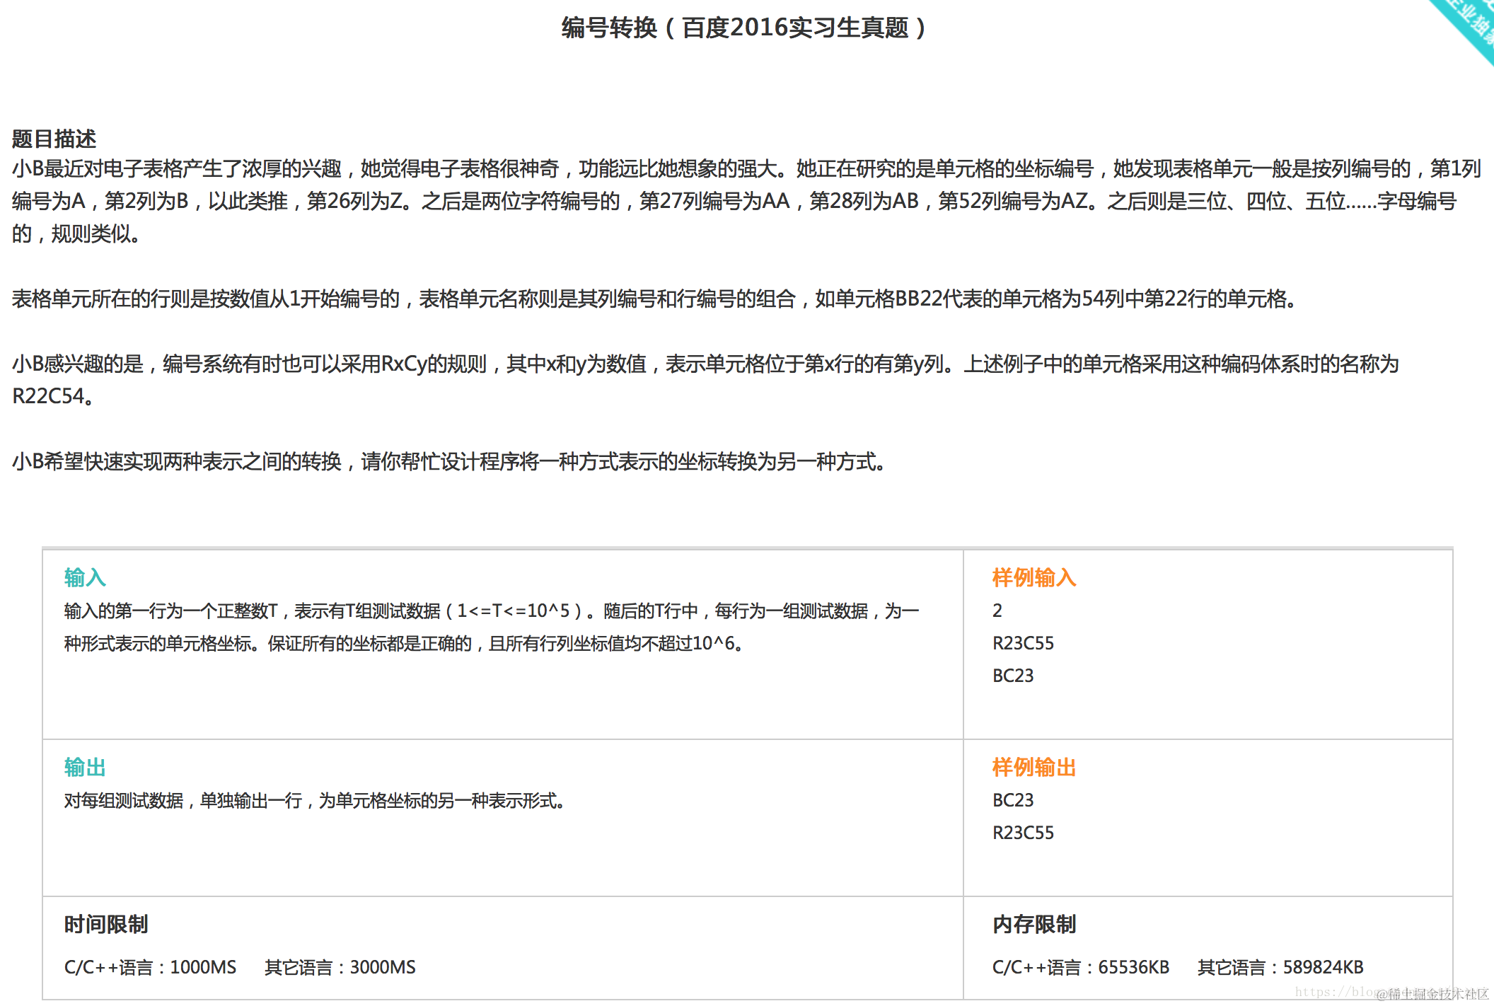Viewport: 1494px width, 1006px height.
Task: Click the orange 样例输入 heading
Action: click(x=1033, y=577)
